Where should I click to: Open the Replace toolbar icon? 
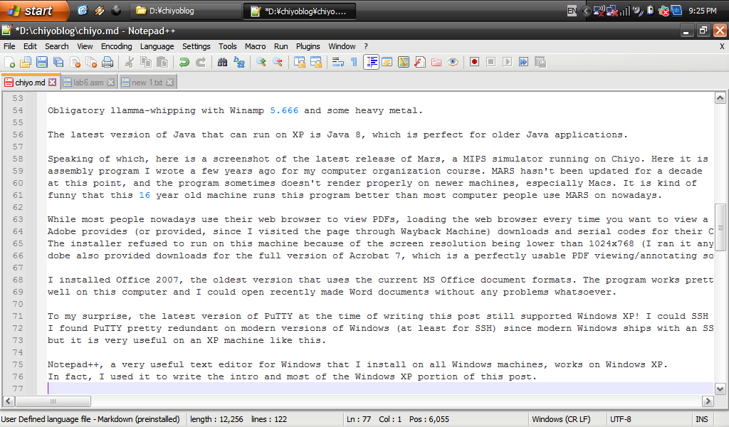click(239, 62)
